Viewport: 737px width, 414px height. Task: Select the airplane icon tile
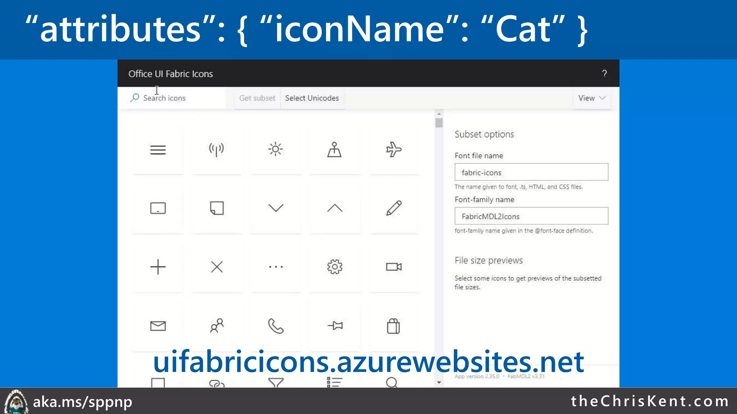coord(393,149)
